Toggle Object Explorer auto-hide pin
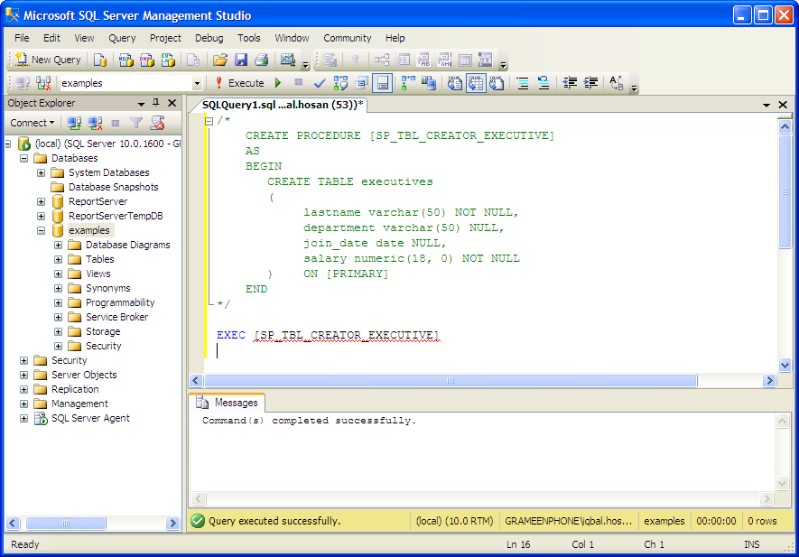The height and width of the screenshot is (557, 799). (x=156, y=103)
